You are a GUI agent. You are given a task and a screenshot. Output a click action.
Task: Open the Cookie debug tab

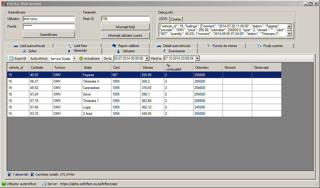pyautogui.click(x=176, y=19)
